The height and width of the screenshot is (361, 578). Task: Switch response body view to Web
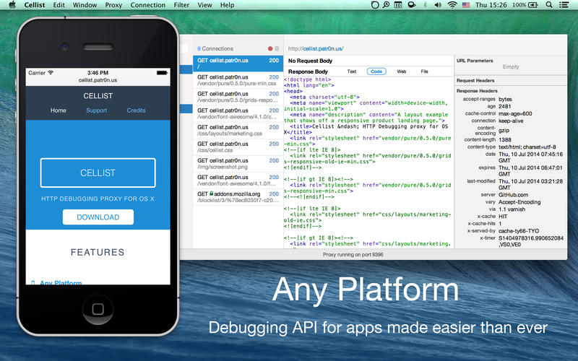[401, 71]
